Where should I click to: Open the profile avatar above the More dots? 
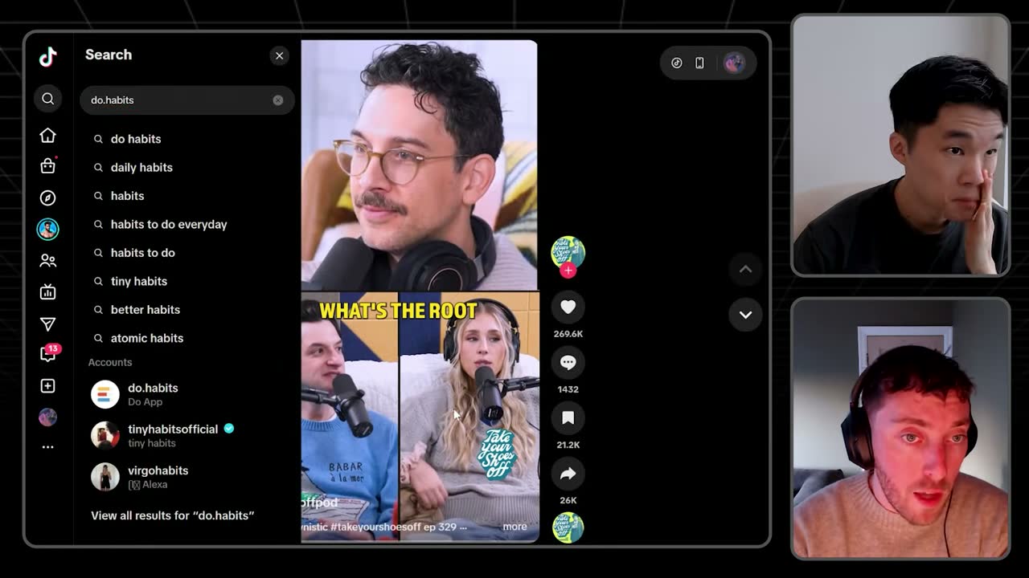[47, 417]
